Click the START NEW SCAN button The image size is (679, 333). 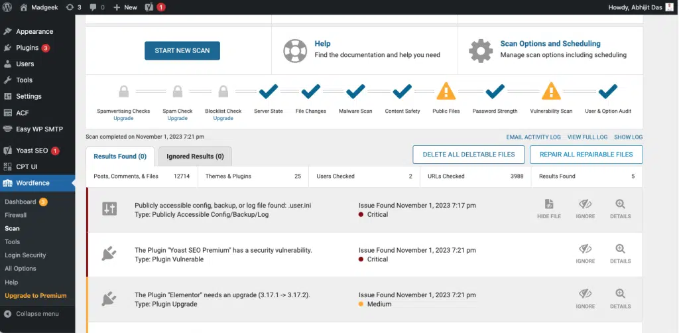coord(182,50)
